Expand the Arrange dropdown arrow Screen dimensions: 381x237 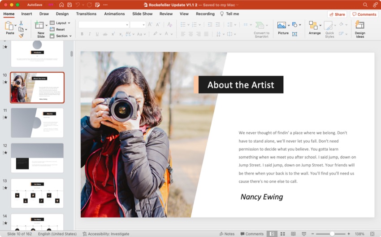320,25
